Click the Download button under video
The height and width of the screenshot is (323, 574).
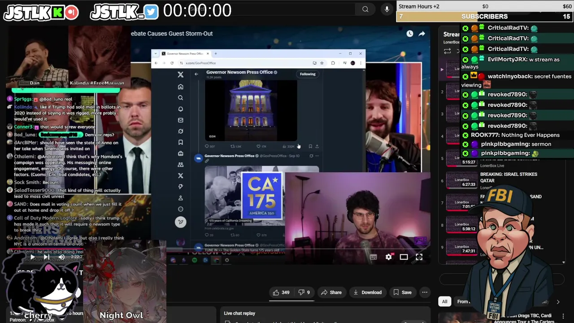(x=368, y=292)
